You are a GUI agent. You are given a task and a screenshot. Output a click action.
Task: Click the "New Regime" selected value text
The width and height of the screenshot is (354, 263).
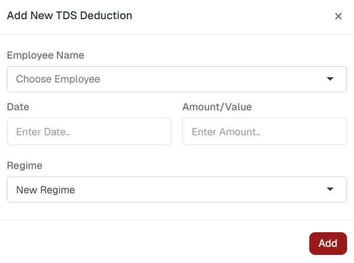45,189
